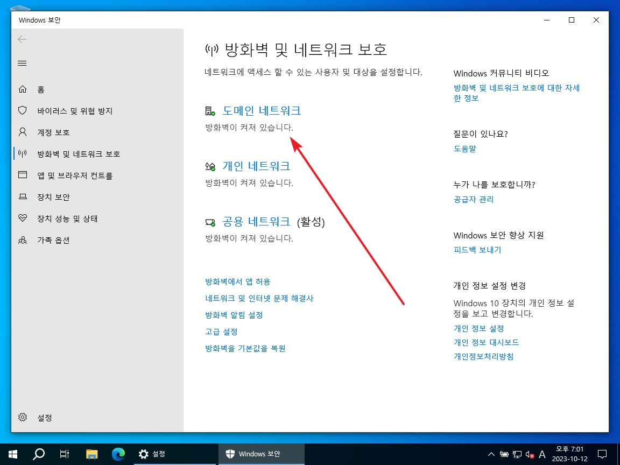Screen dimensions: 620x465
Task: Click Windows 보안 taskbar button
Action: click(x=262, y=454)
